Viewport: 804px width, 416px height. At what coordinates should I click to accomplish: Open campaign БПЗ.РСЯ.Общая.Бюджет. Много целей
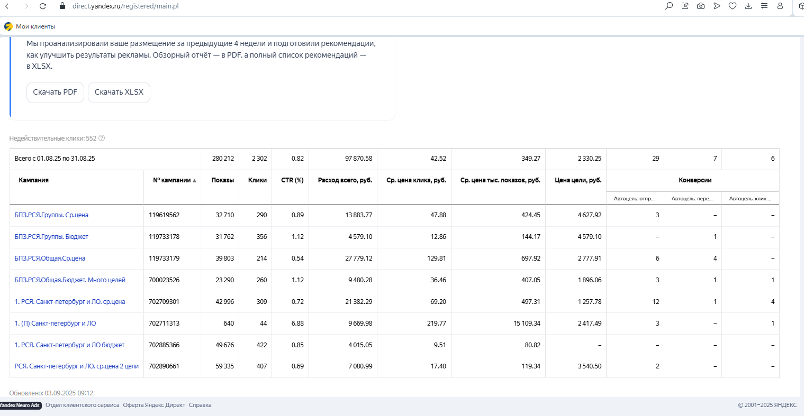[x=70, y=280]
